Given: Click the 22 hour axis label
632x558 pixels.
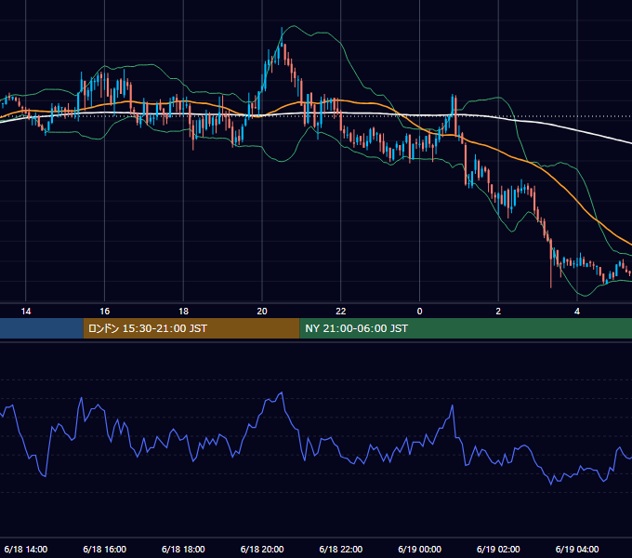Looking at the screenshot, I should click(341, 312).
